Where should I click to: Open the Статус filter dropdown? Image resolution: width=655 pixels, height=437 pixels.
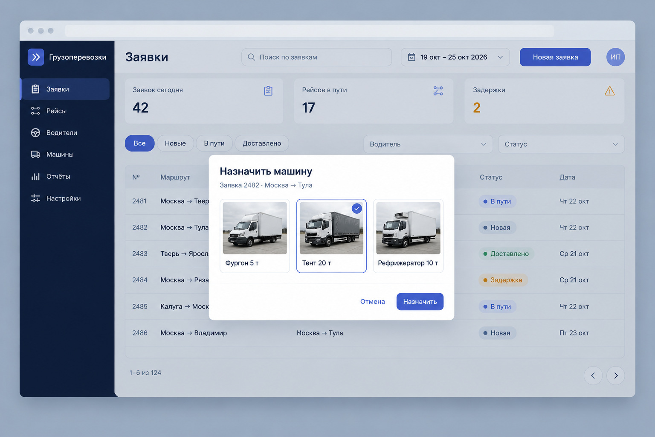[x=561, y=144]
